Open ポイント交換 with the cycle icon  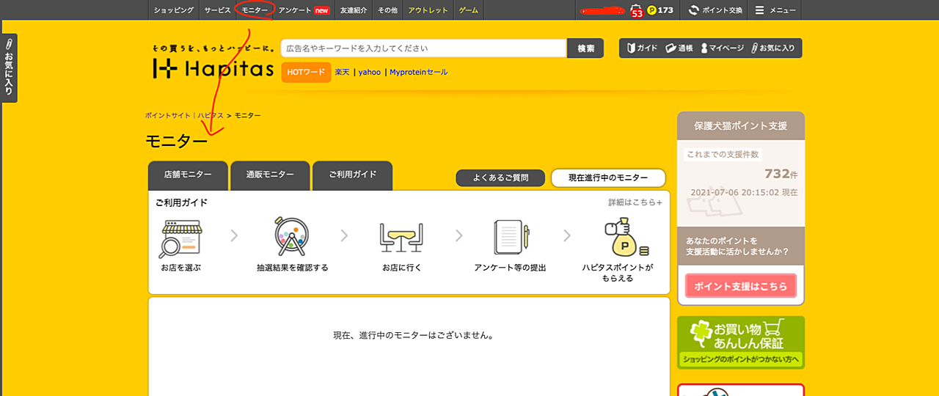(x=716, y=10)
